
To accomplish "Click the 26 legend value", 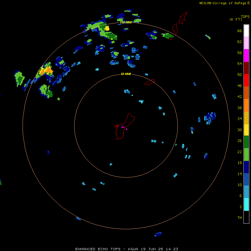I will pyautogui.click(x=240, y=141).
